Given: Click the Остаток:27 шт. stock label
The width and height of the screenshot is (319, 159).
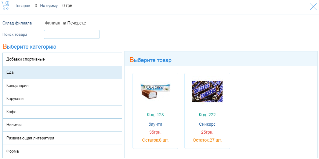Looking at the screenshot, I should click(207, 140).
